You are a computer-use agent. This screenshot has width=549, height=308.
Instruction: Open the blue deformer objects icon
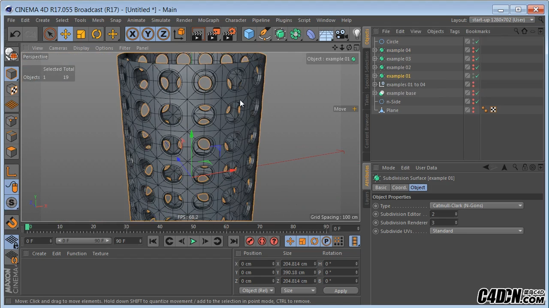pyautogui.click(x=311, y=34)
